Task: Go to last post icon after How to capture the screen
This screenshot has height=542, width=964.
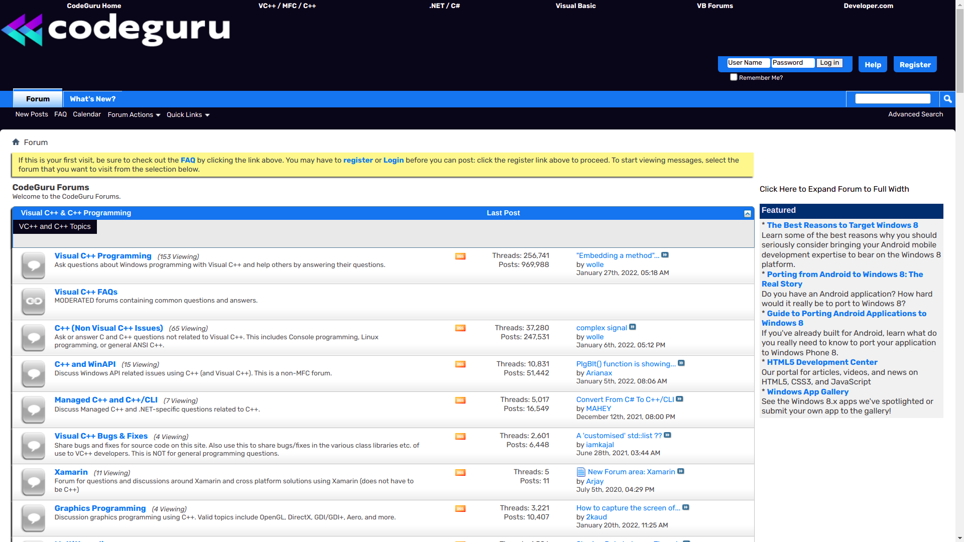Action: point(686,508)
